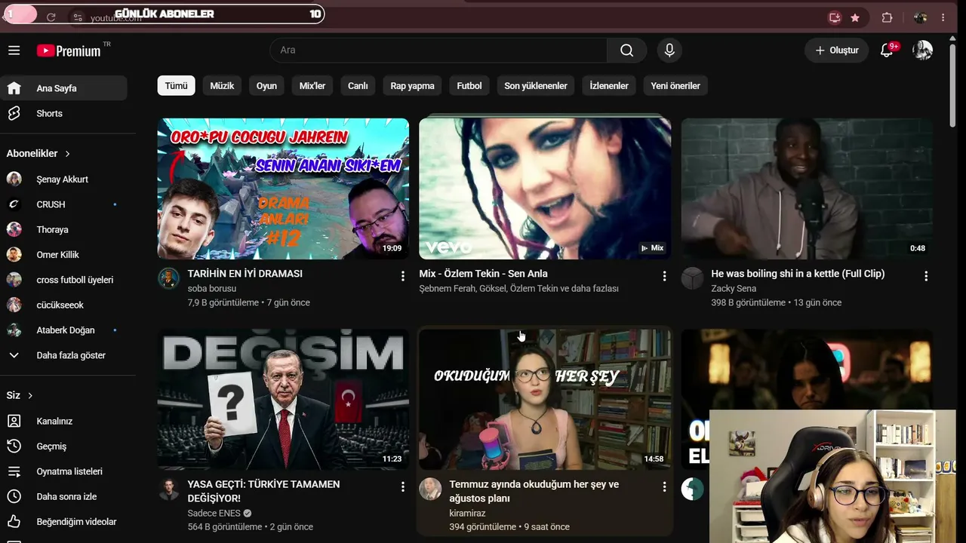Select the Mix'ler filter chip

[x=312, y=86]
